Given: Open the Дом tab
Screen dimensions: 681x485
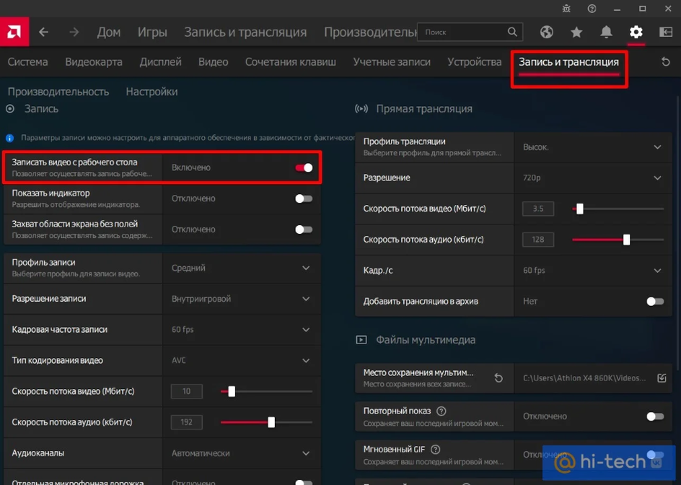Looking at the screenshot, I should [109, 32].
